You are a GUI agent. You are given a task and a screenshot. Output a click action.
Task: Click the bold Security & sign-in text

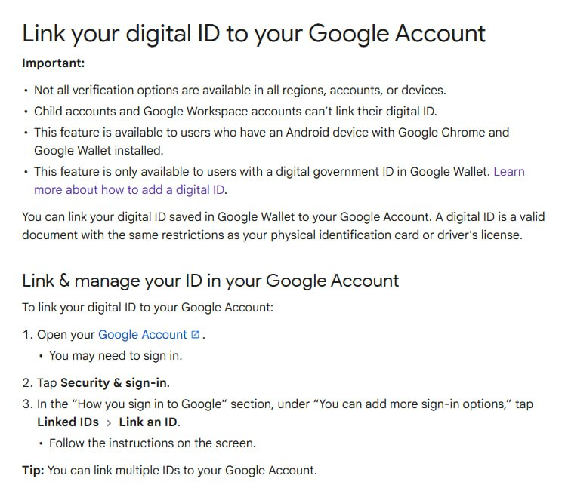pos(114,382)
